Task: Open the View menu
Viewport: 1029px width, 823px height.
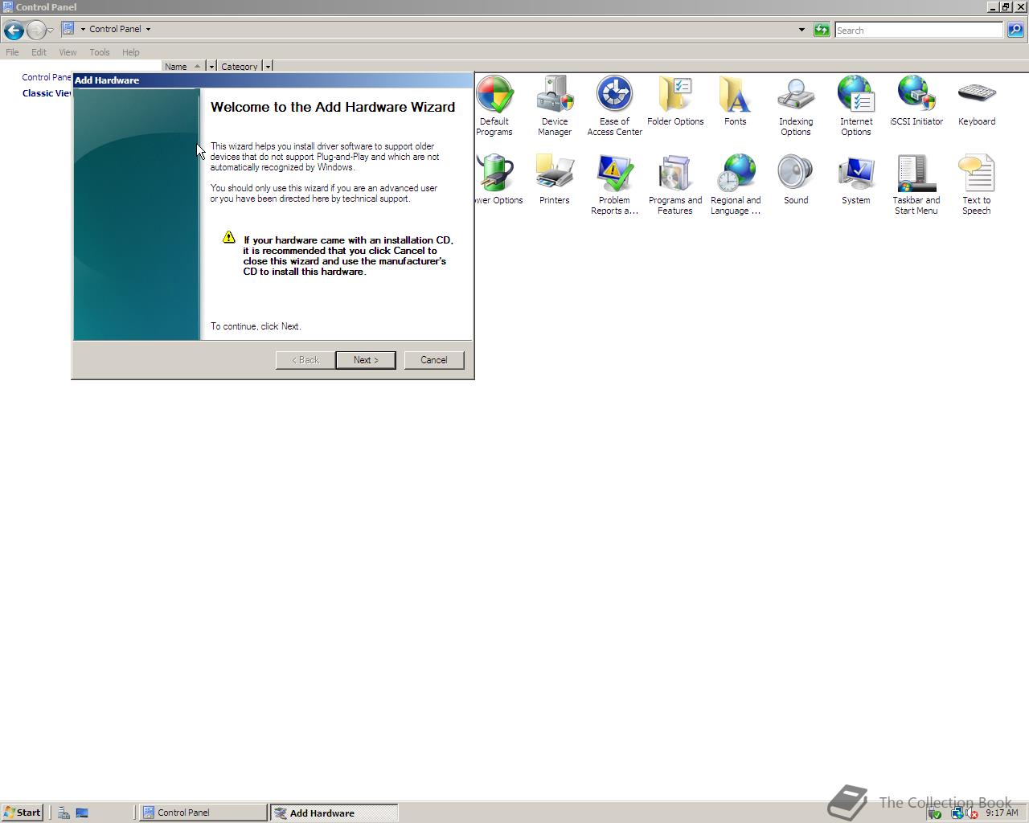Action: click(x=68, y=52)
